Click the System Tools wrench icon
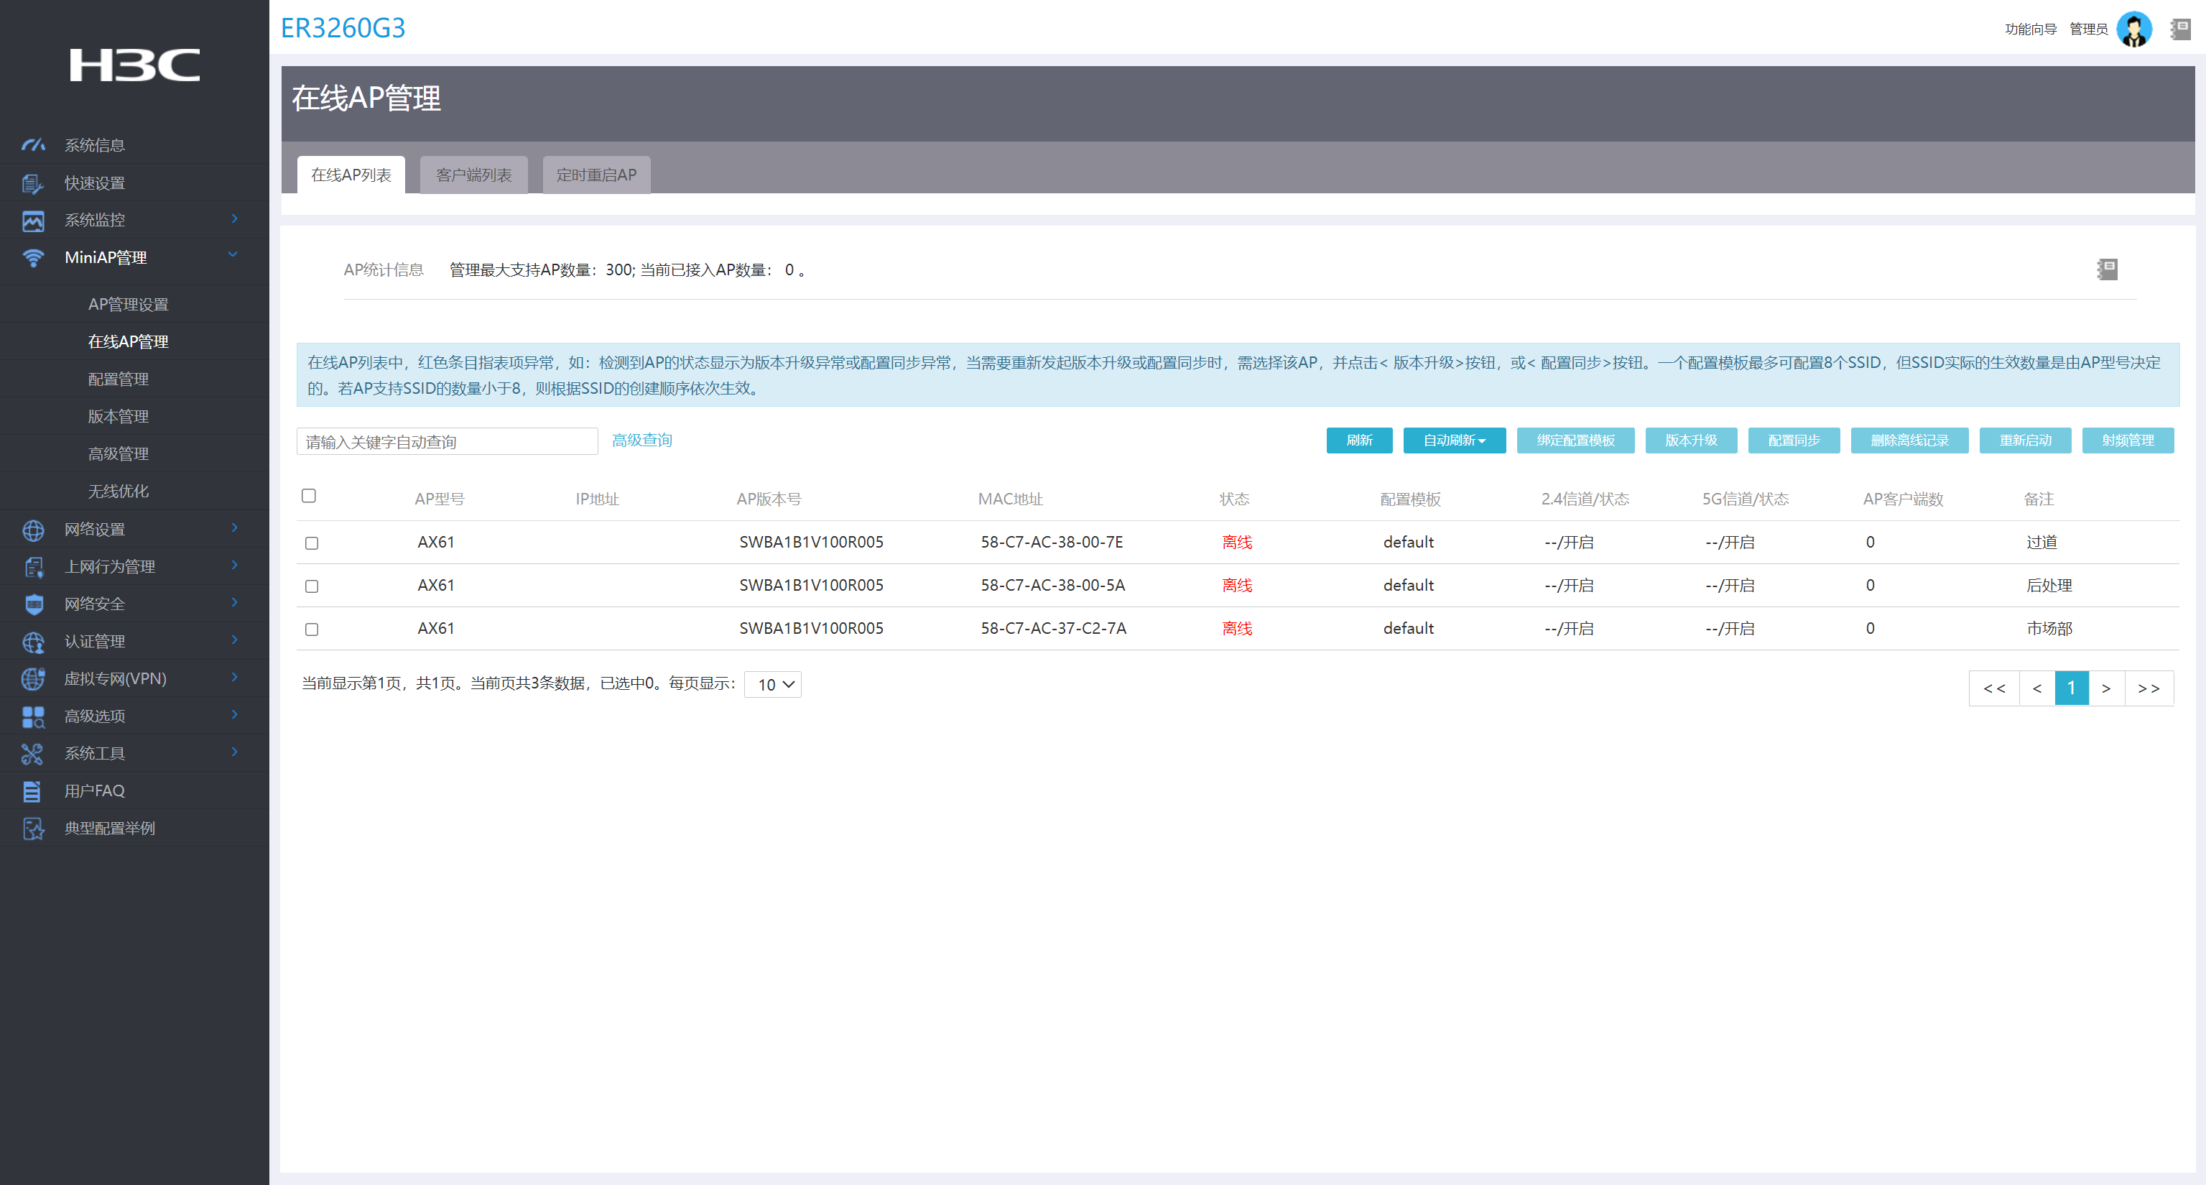The image size is (2206, 1185). coord(32,753)
